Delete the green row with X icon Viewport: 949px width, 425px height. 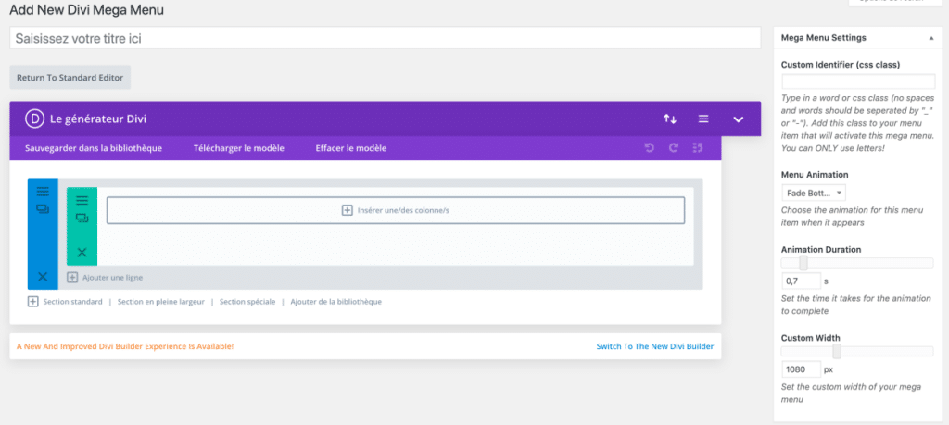click(82, 252)
